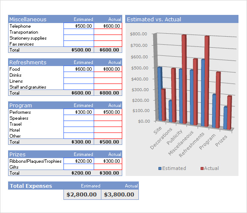The image size is (247, 213).
Task: Click the empty Hotel estimated cell
Action: tap(79, 130)
